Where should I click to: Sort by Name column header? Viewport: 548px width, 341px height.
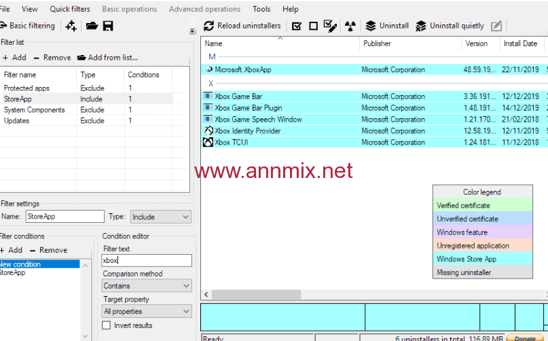coord(280,43)
